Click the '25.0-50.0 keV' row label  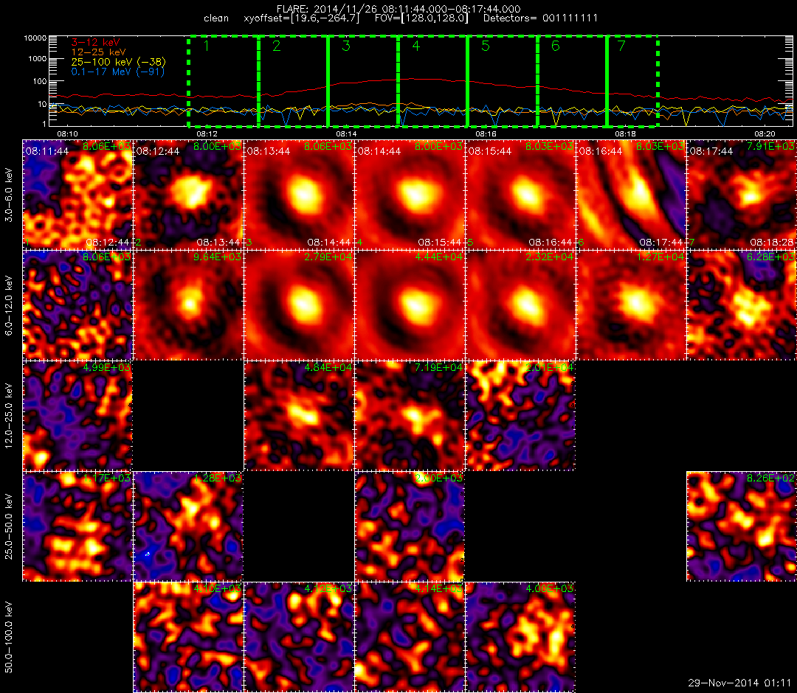click(x=9, y=526)
